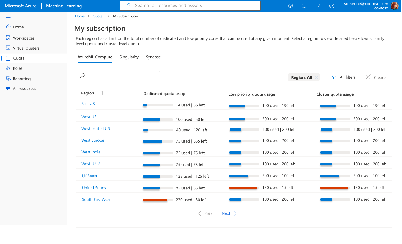
Task: Toggle the hamburger navigation menu
Action: pyautogui.click(x=8, y=16)
